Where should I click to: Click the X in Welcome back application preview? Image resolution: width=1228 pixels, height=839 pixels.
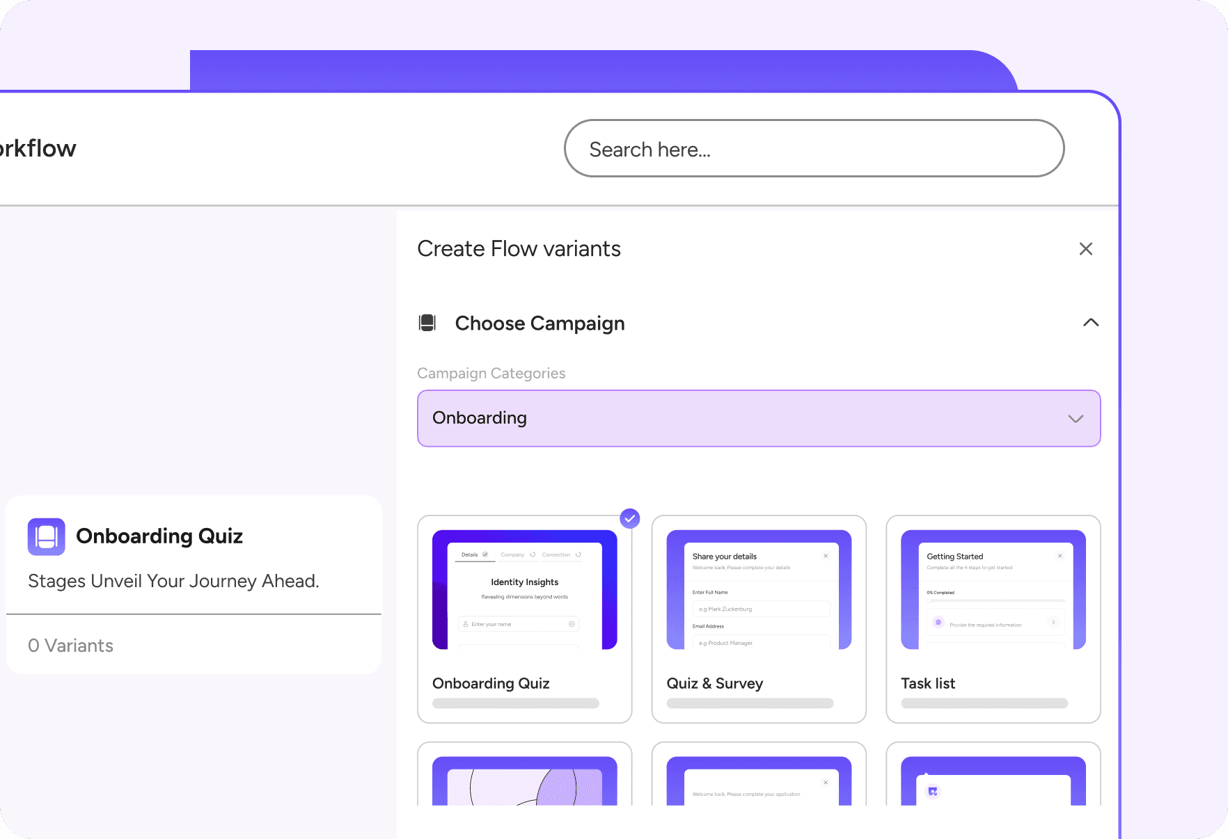(826, 783)
